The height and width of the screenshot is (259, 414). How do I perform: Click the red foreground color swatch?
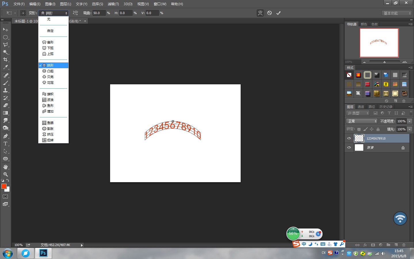click(4, 186)
